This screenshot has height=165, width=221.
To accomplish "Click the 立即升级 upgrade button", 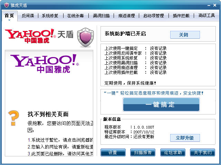I will (185, 138).
